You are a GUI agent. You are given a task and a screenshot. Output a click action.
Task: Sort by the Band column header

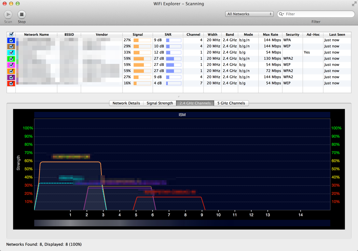(x=230, y=34)
